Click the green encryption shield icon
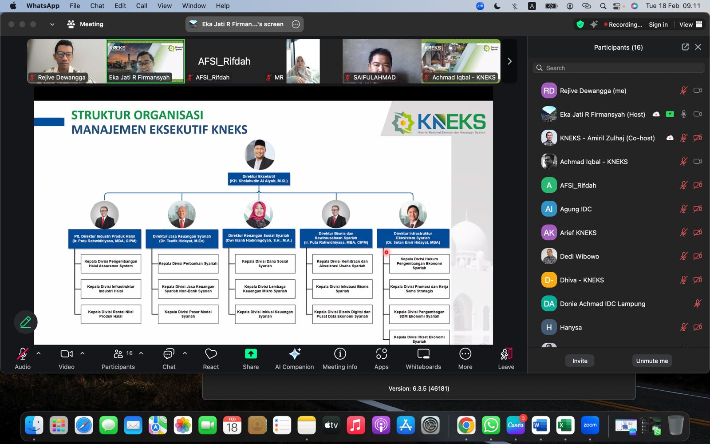The width and height of the screenshot is (710, 444). click(x=580, y=24)
